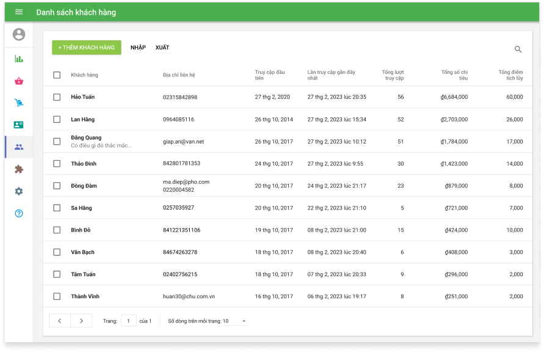The width and height of the screenshot is (544, 352).
Task: Toggle the select-all checkbox in header
Action: 57,75
